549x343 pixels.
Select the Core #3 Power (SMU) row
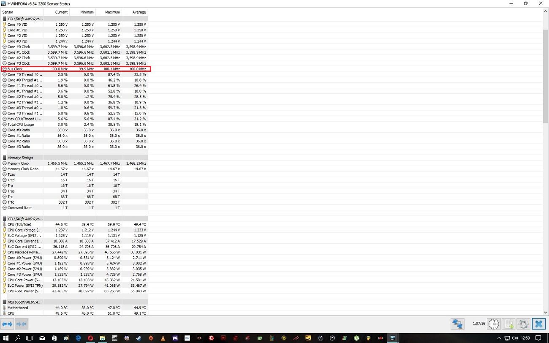pos(74,274)
